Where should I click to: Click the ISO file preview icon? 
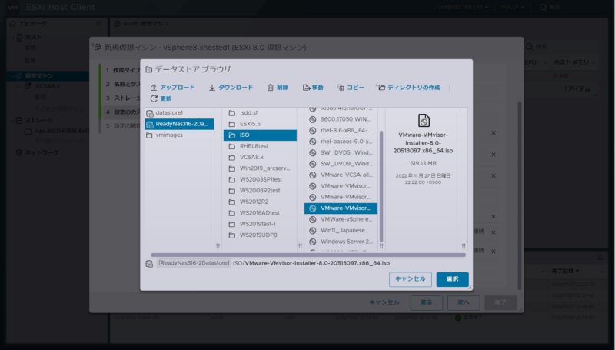pyautogui.click(x=424, y=121)
